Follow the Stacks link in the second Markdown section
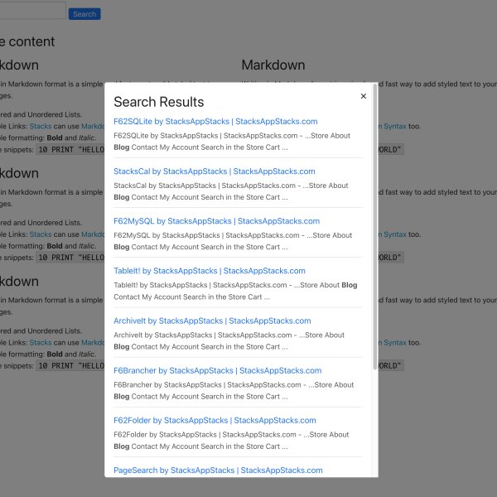Viewport: 497px width, 497px height. [x=41, y=234]
